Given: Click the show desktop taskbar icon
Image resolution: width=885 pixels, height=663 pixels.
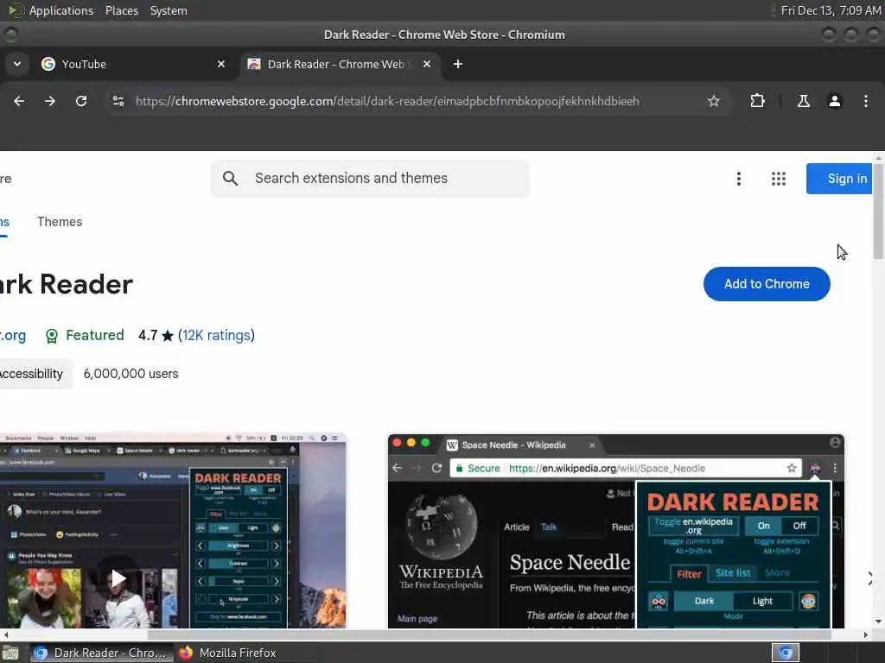Looking at the screenshot, I should point(10,653).
